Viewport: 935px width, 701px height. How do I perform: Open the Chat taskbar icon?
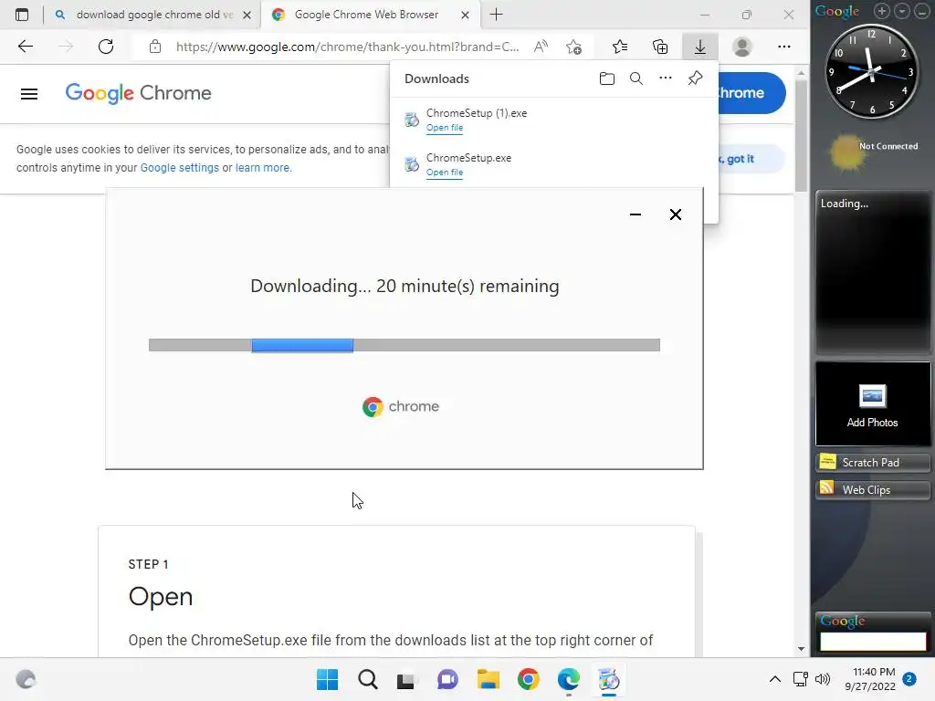447,679
